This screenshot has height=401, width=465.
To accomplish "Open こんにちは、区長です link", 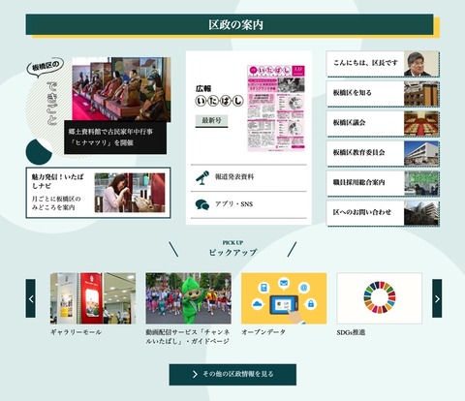I will coord(383,63).
